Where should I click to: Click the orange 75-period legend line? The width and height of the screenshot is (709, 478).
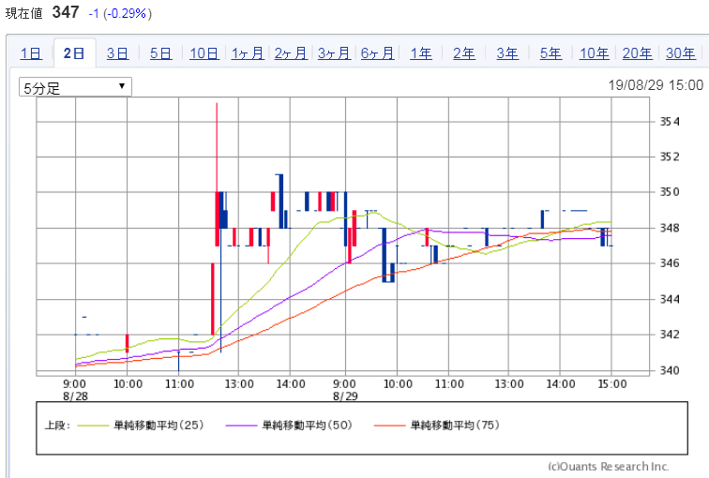click(390, 426)
